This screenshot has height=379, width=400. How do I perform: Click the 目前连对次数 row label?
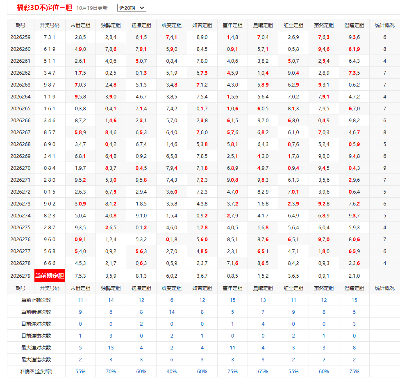click(36, 324)
